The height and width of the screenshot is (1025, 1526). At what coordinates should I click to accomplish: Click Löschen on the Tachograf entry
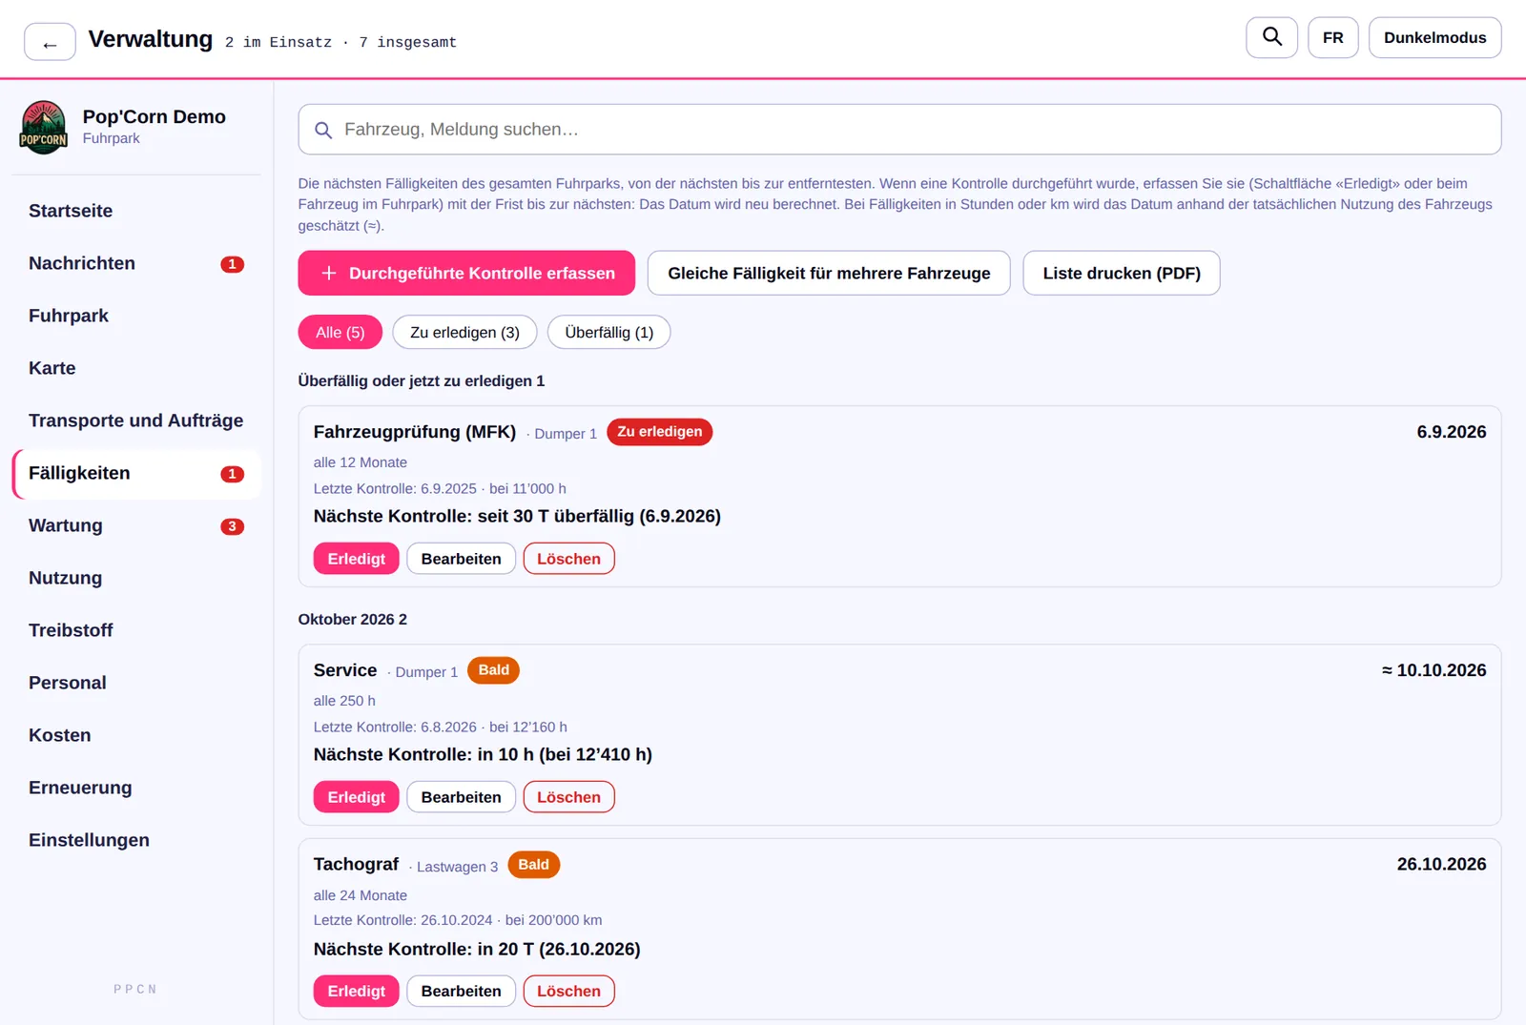[x=568, y=991]
